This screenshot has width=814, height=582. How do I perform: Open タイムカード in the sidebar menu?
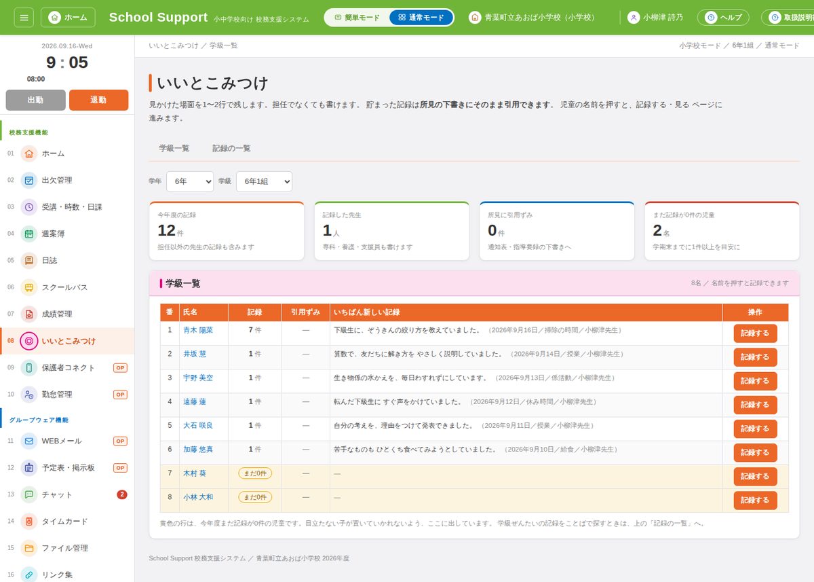tap(67, 521)
